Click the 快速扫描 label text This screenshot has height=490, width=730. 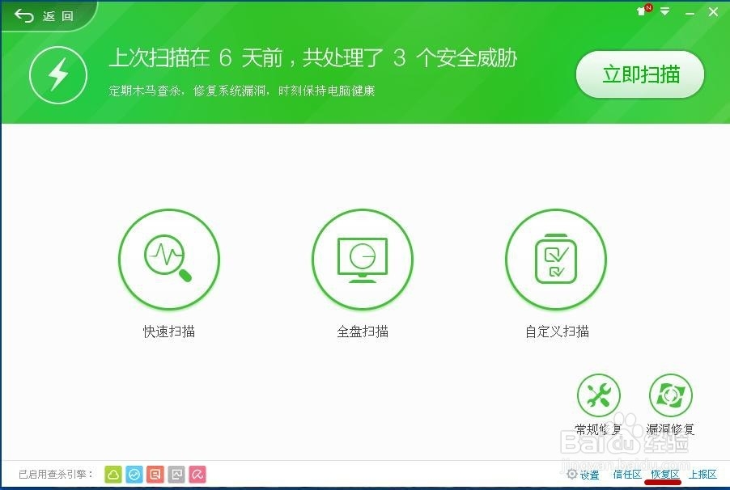(x=168, y=332)
